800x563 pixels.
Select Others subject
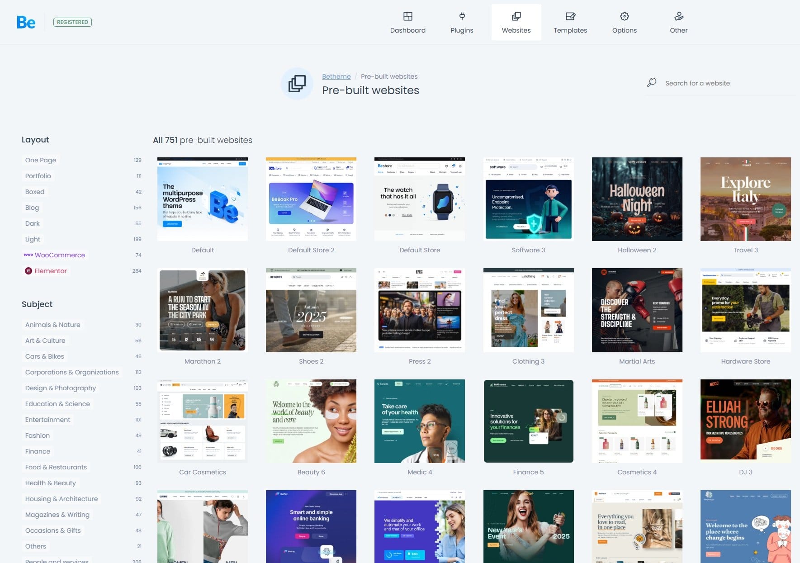(36, 546)
